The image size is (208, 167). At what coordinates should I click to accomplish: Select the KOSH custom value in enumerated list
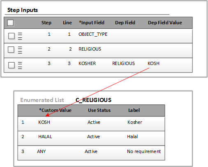click(x=44, y=122)
